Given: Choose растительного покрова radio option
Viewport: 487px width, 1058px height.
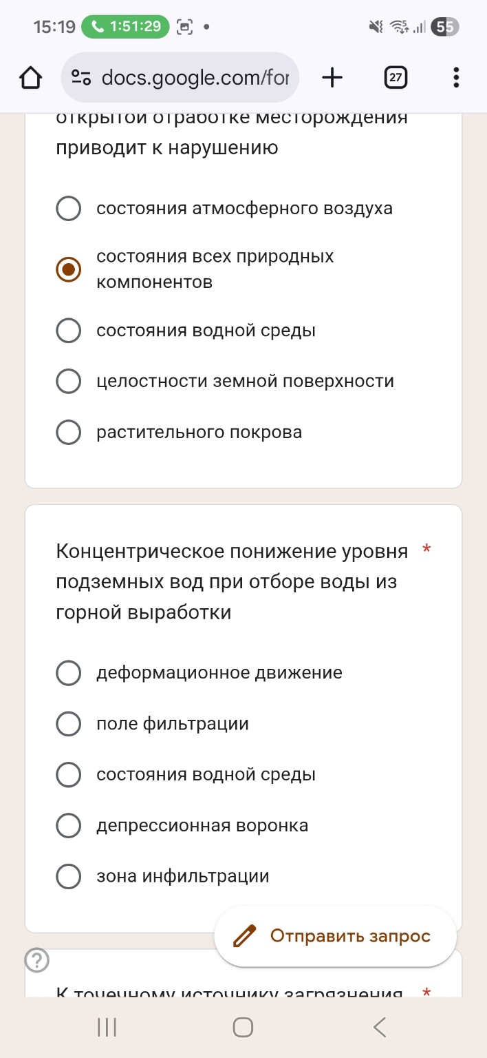Looking at the screenshot, I should (x=68, y=432).
